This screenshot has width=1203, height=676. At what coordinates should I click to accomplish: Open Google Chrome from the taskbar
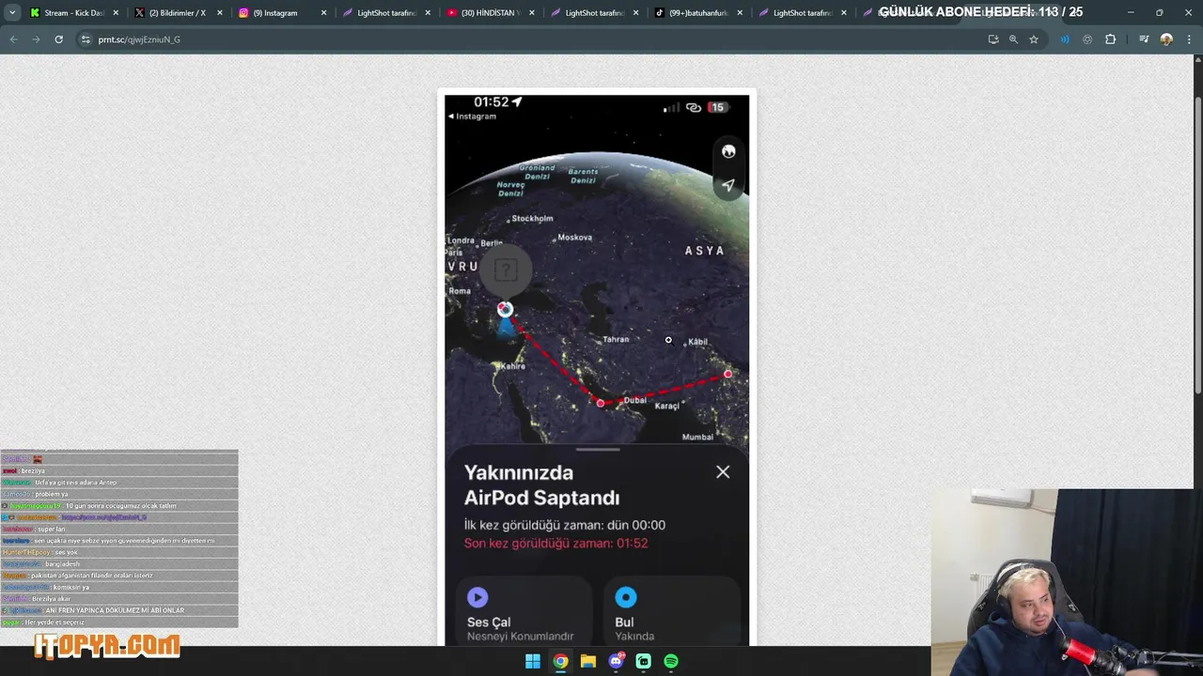coord(560,661)
